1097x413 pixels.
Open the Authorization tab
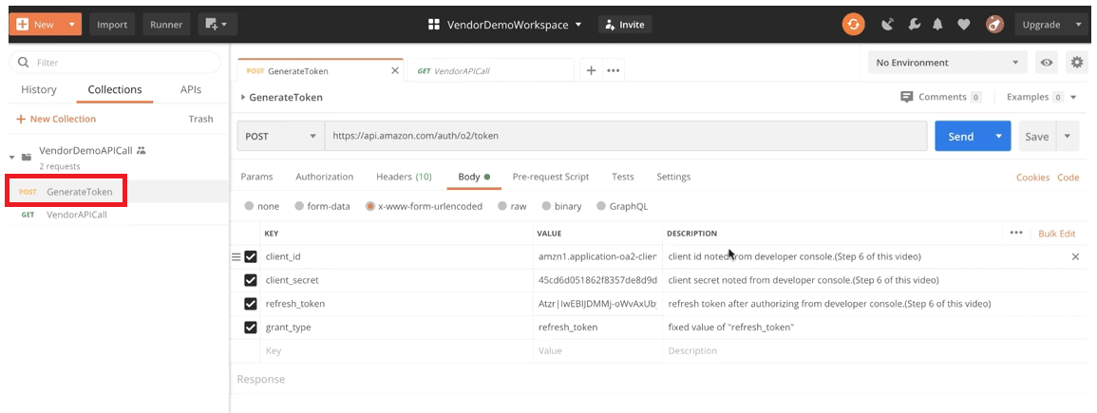(325, 177)
